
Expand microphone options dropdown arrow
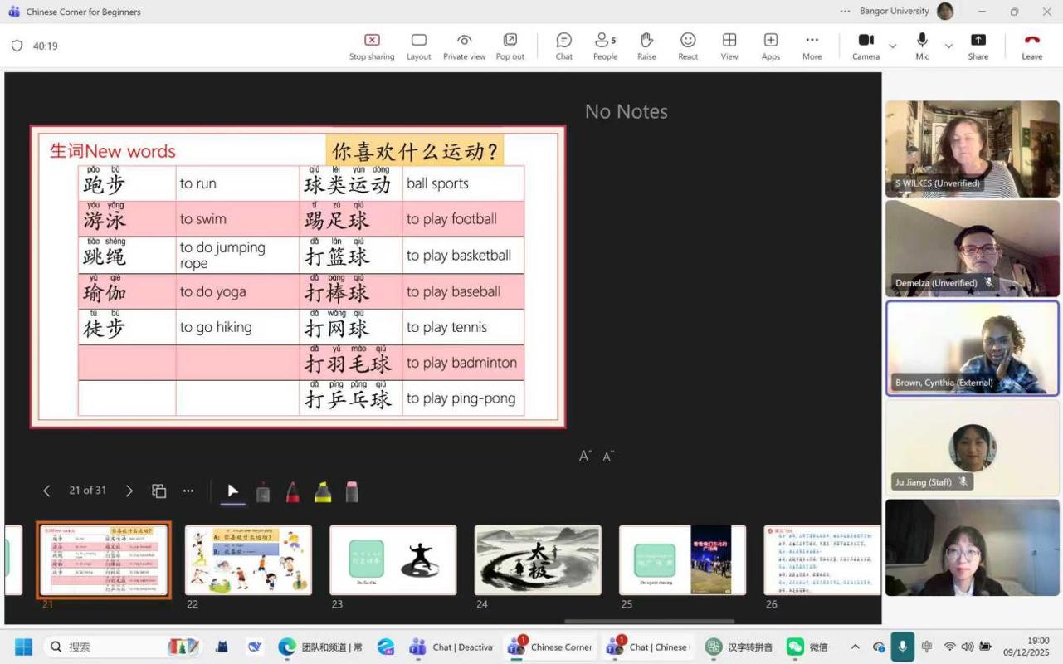(948, 46)
